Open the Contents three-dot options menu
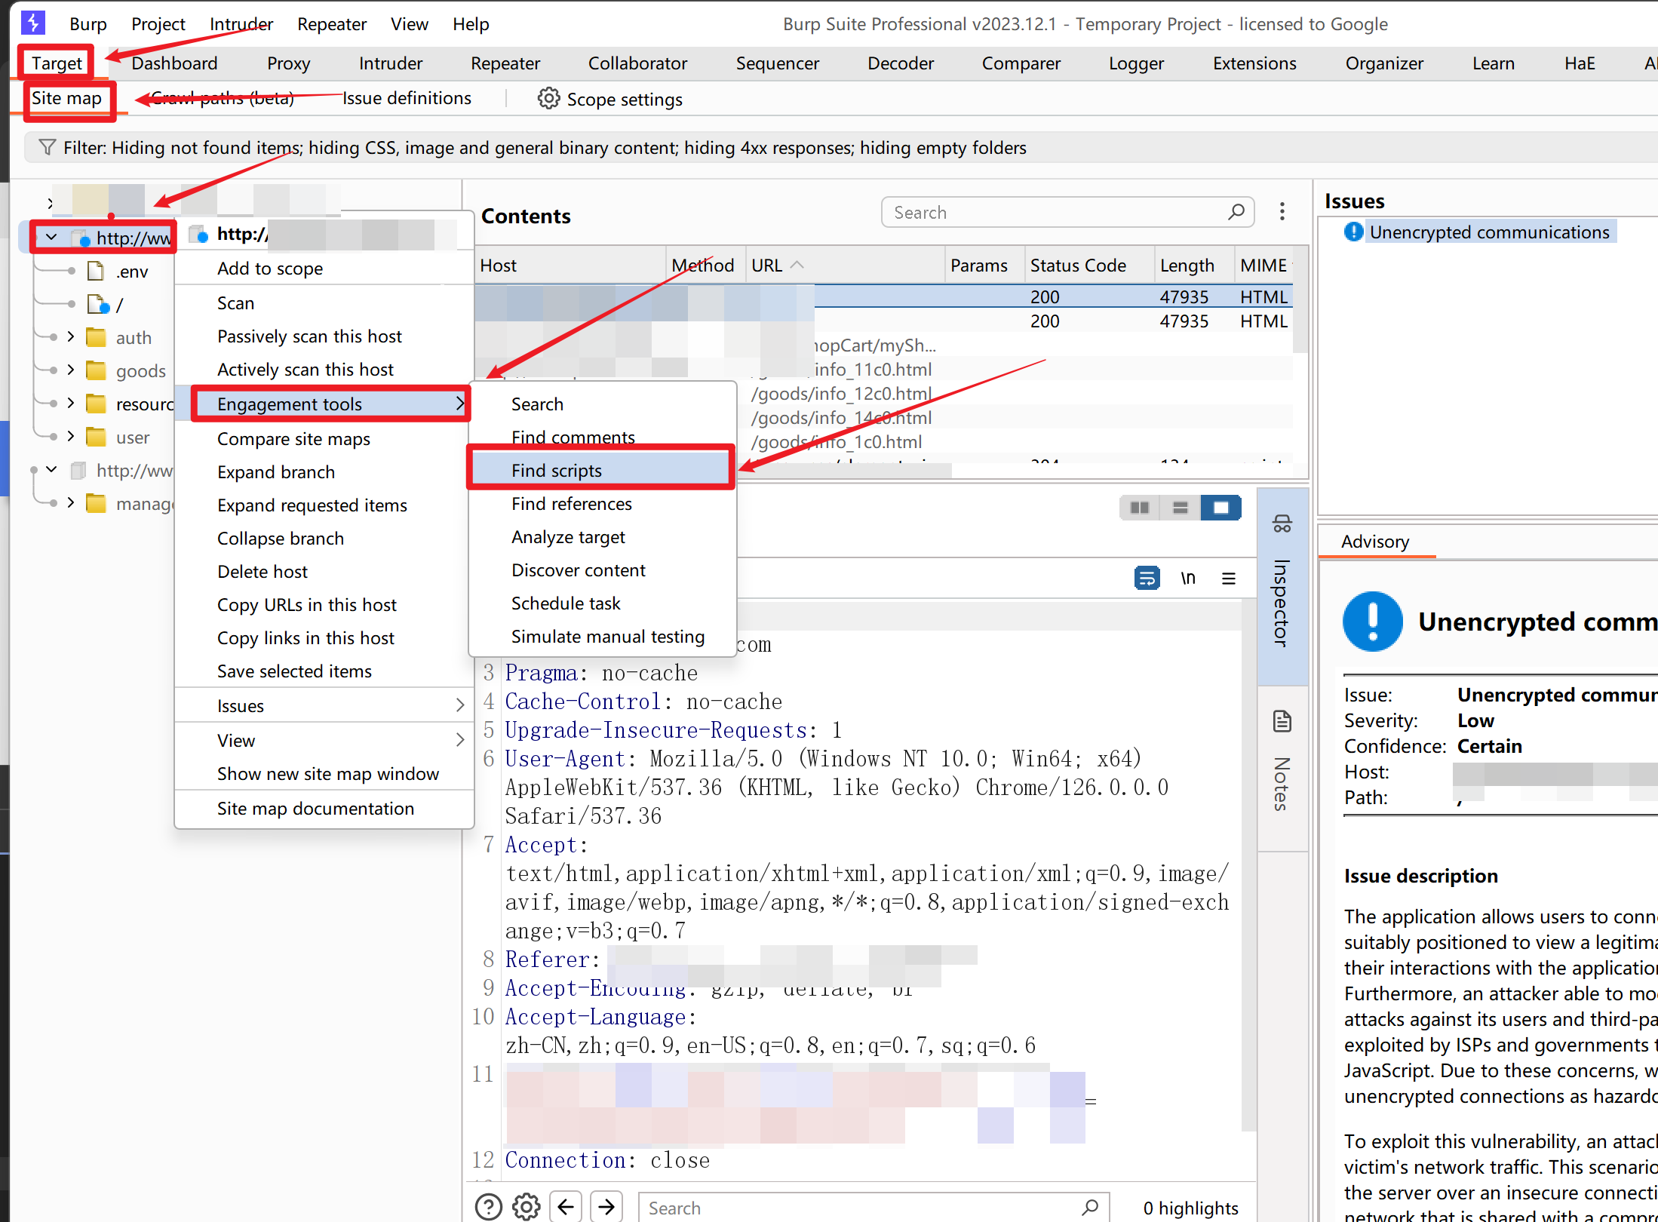The width and height of the screenshot is (1658, 1222). click(1282, 212)
